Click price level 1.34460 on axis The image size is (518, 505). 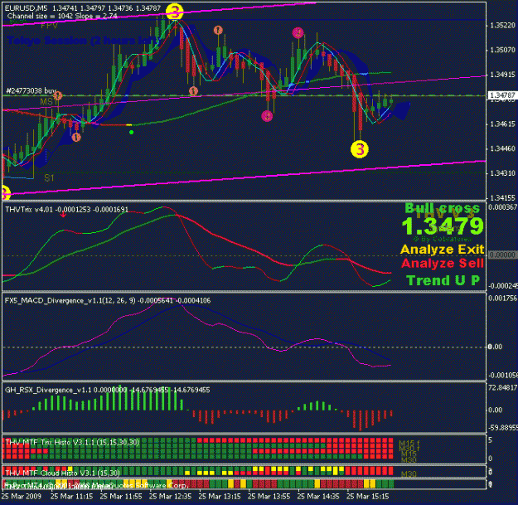pyautogui.click(x=502, y=148)
